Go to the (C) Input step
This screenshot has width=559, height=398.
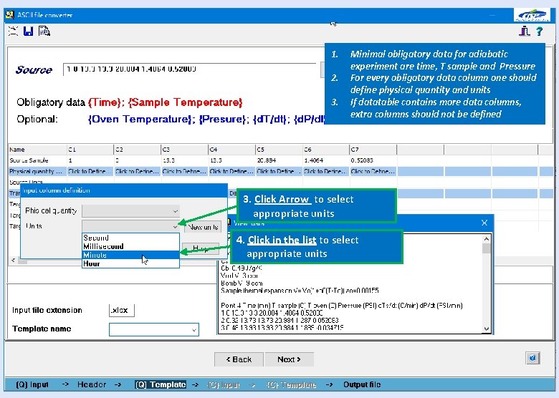pos(224,384)
